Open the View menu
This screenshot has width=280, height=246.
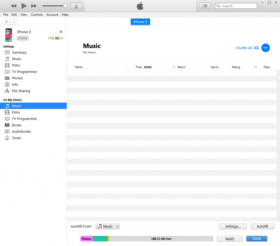pos(24,14)
